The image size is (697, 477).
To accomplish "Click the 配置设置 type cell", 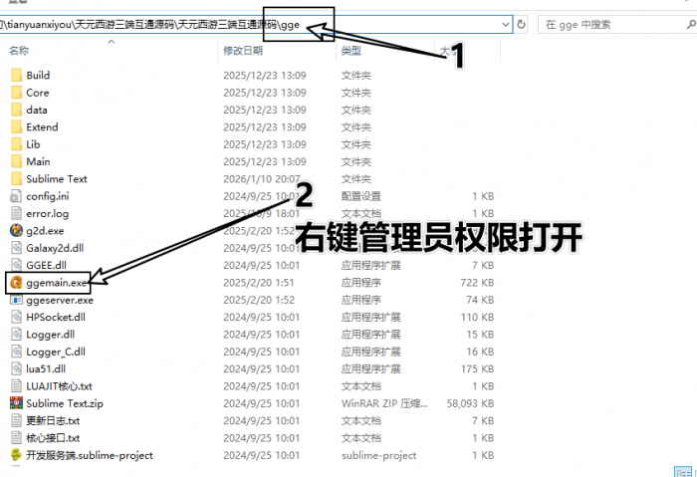I will 361,196.
